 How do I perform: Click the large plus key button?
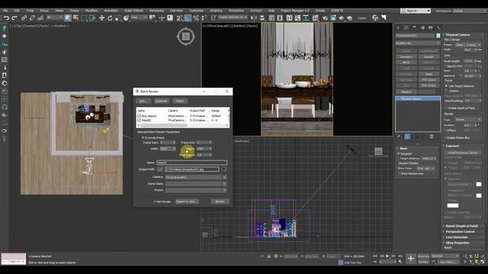click(410, 259)
